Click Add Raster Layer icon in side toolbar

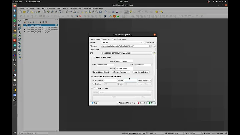[20, 25]
